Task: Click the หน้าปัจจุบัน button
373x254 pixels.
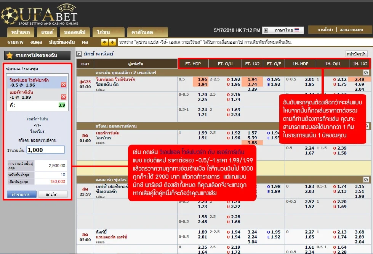Action: (357, 54)
